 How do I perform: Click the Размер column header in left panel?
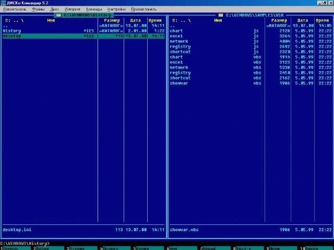tap(112, 20)
